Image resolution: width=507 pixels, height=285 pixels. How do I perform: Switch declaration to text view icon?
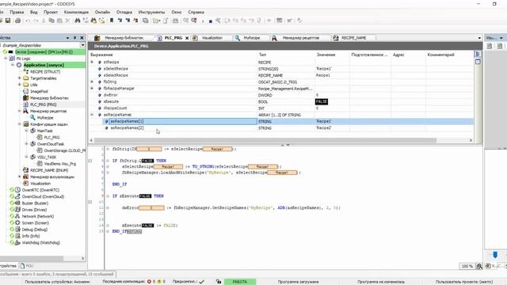tap(478, 62)
